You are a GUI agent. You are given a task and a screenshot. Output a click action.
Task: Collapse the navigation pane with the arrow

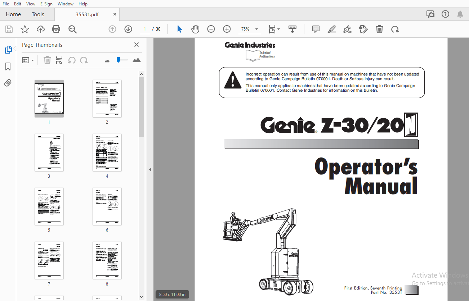(150, 169)
